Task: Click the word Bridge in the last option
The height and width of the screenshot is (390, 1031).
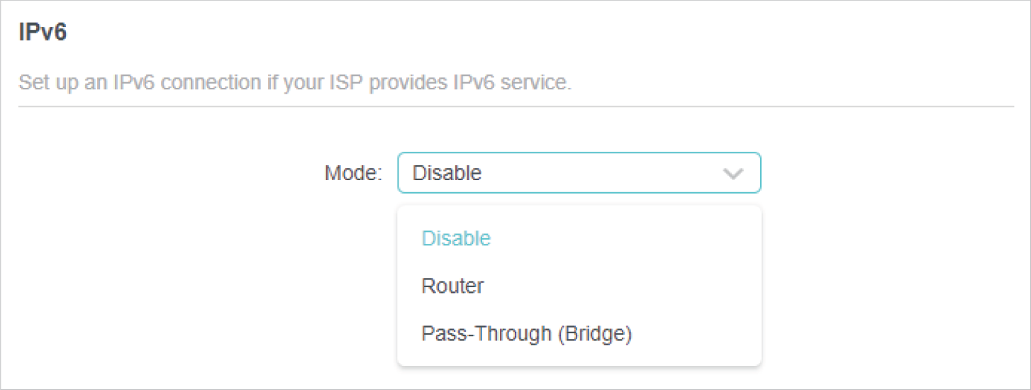Action: [594, 333]
